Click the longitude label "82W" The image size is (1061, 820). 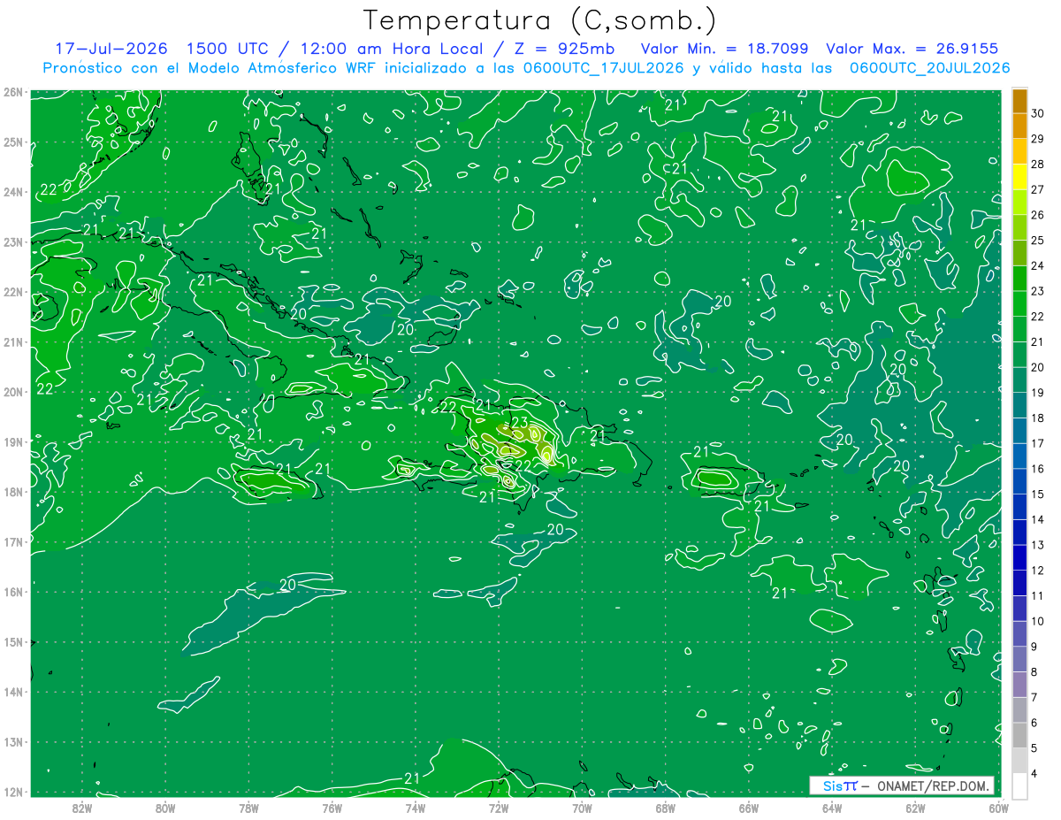click(82, 808)
